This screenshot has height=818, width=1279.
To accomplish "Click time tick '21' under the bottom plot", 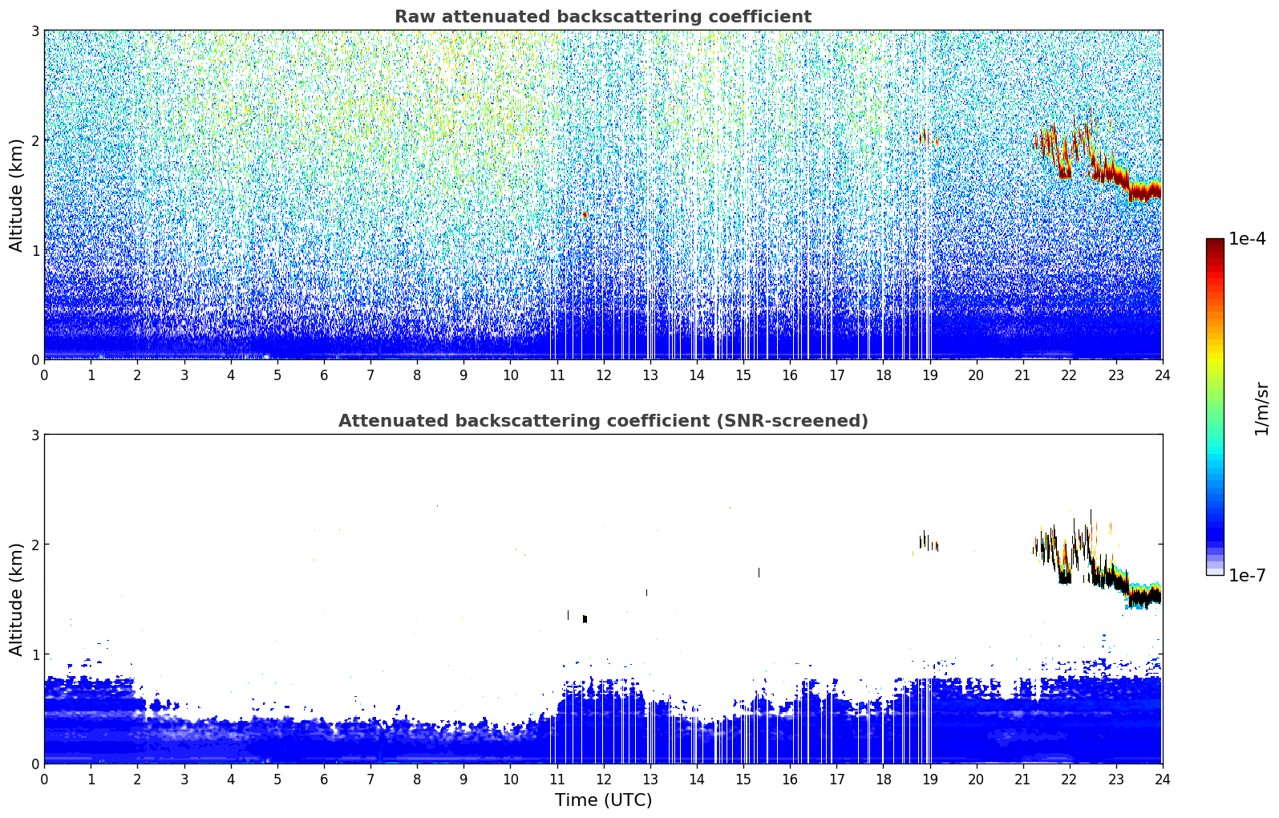I will click(1022, 779).
